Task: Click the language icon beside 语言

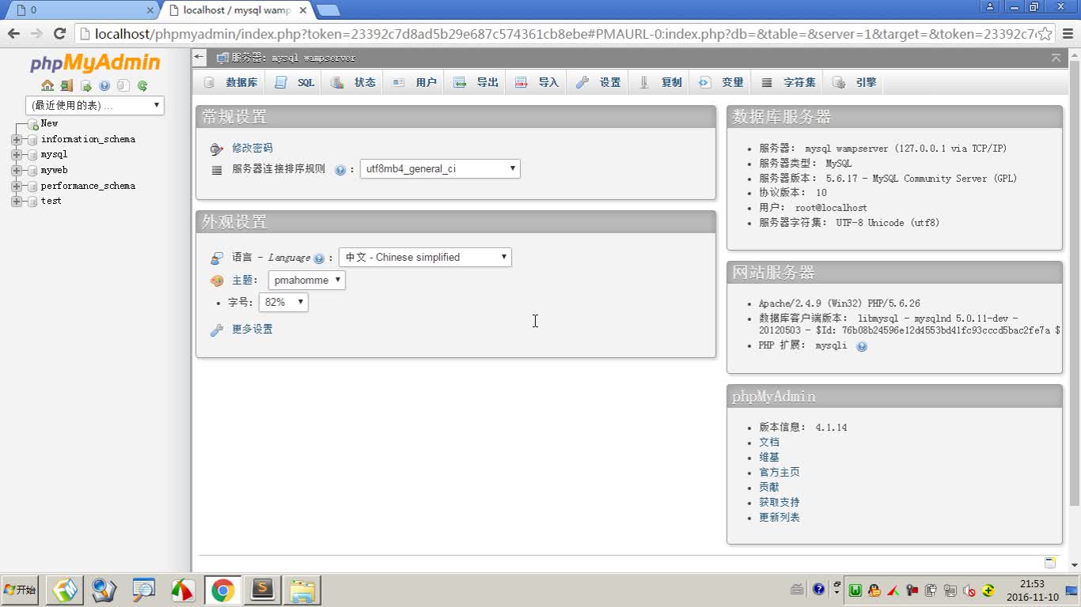Action: pos(217,258)
